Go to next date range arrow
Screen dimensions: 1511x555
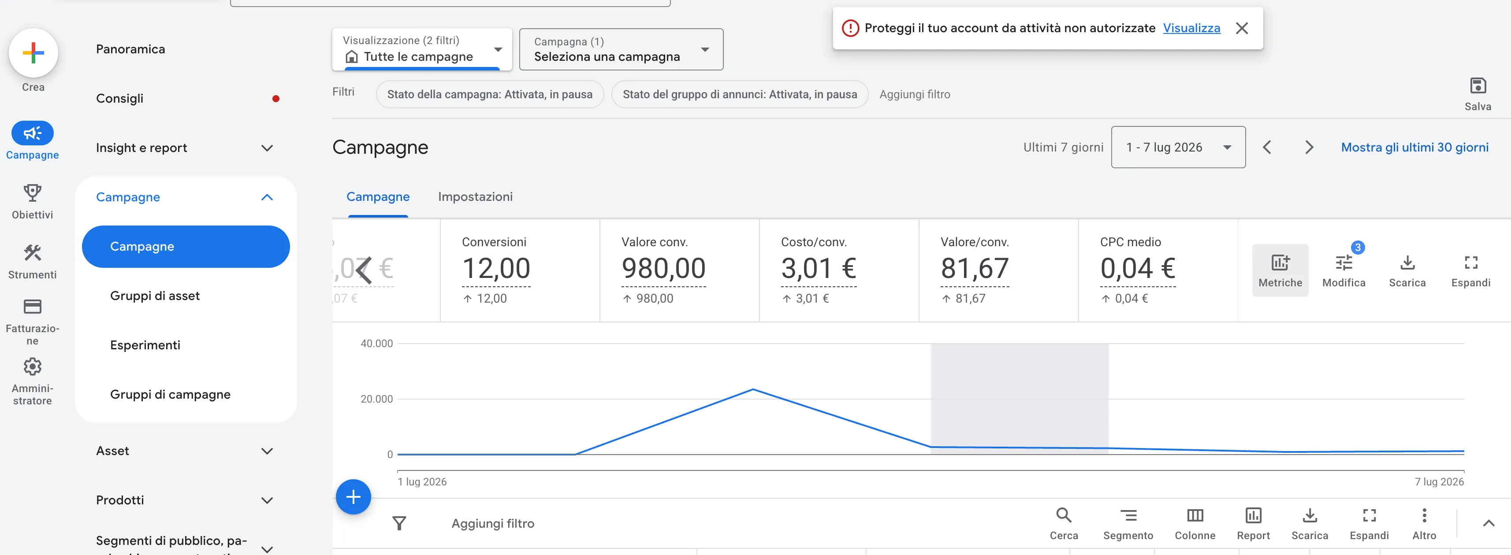tap(1309, 147)
